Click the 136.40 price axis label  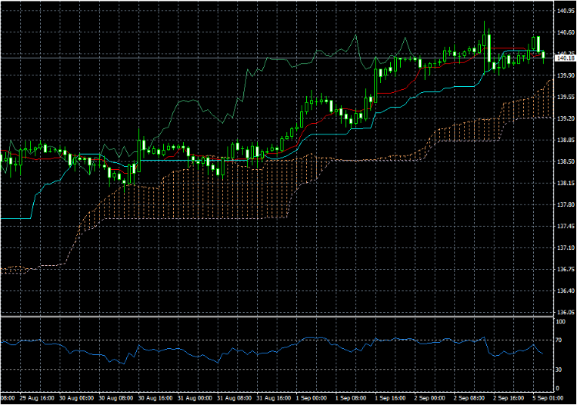point(565,290)
